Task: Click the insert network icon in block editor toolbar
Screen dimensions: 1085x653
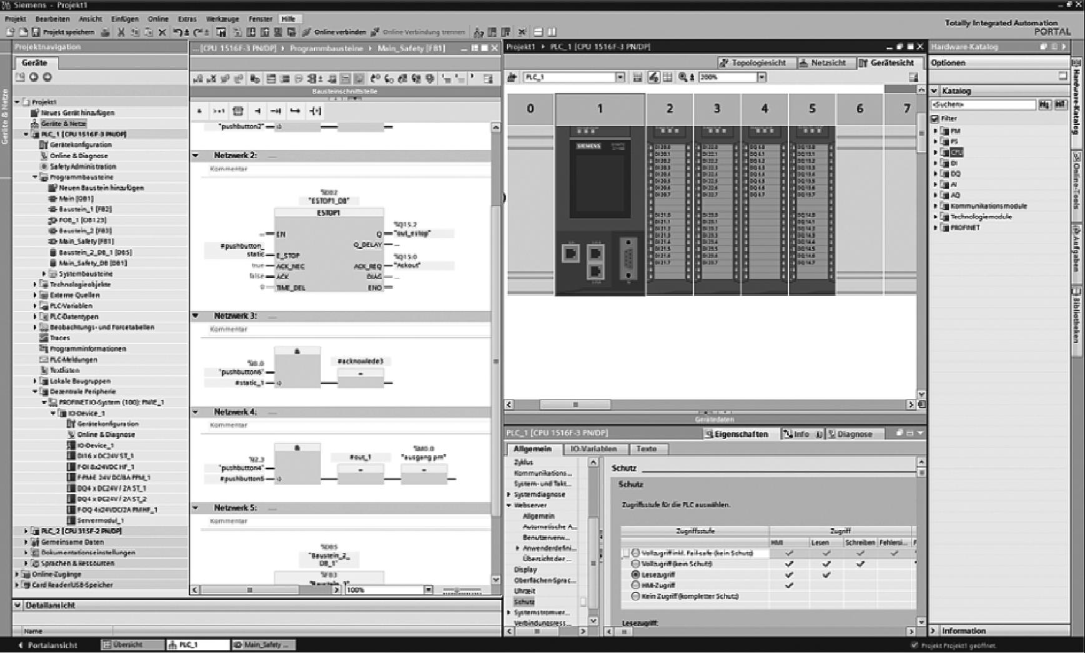Action: [x=198, y=79]
